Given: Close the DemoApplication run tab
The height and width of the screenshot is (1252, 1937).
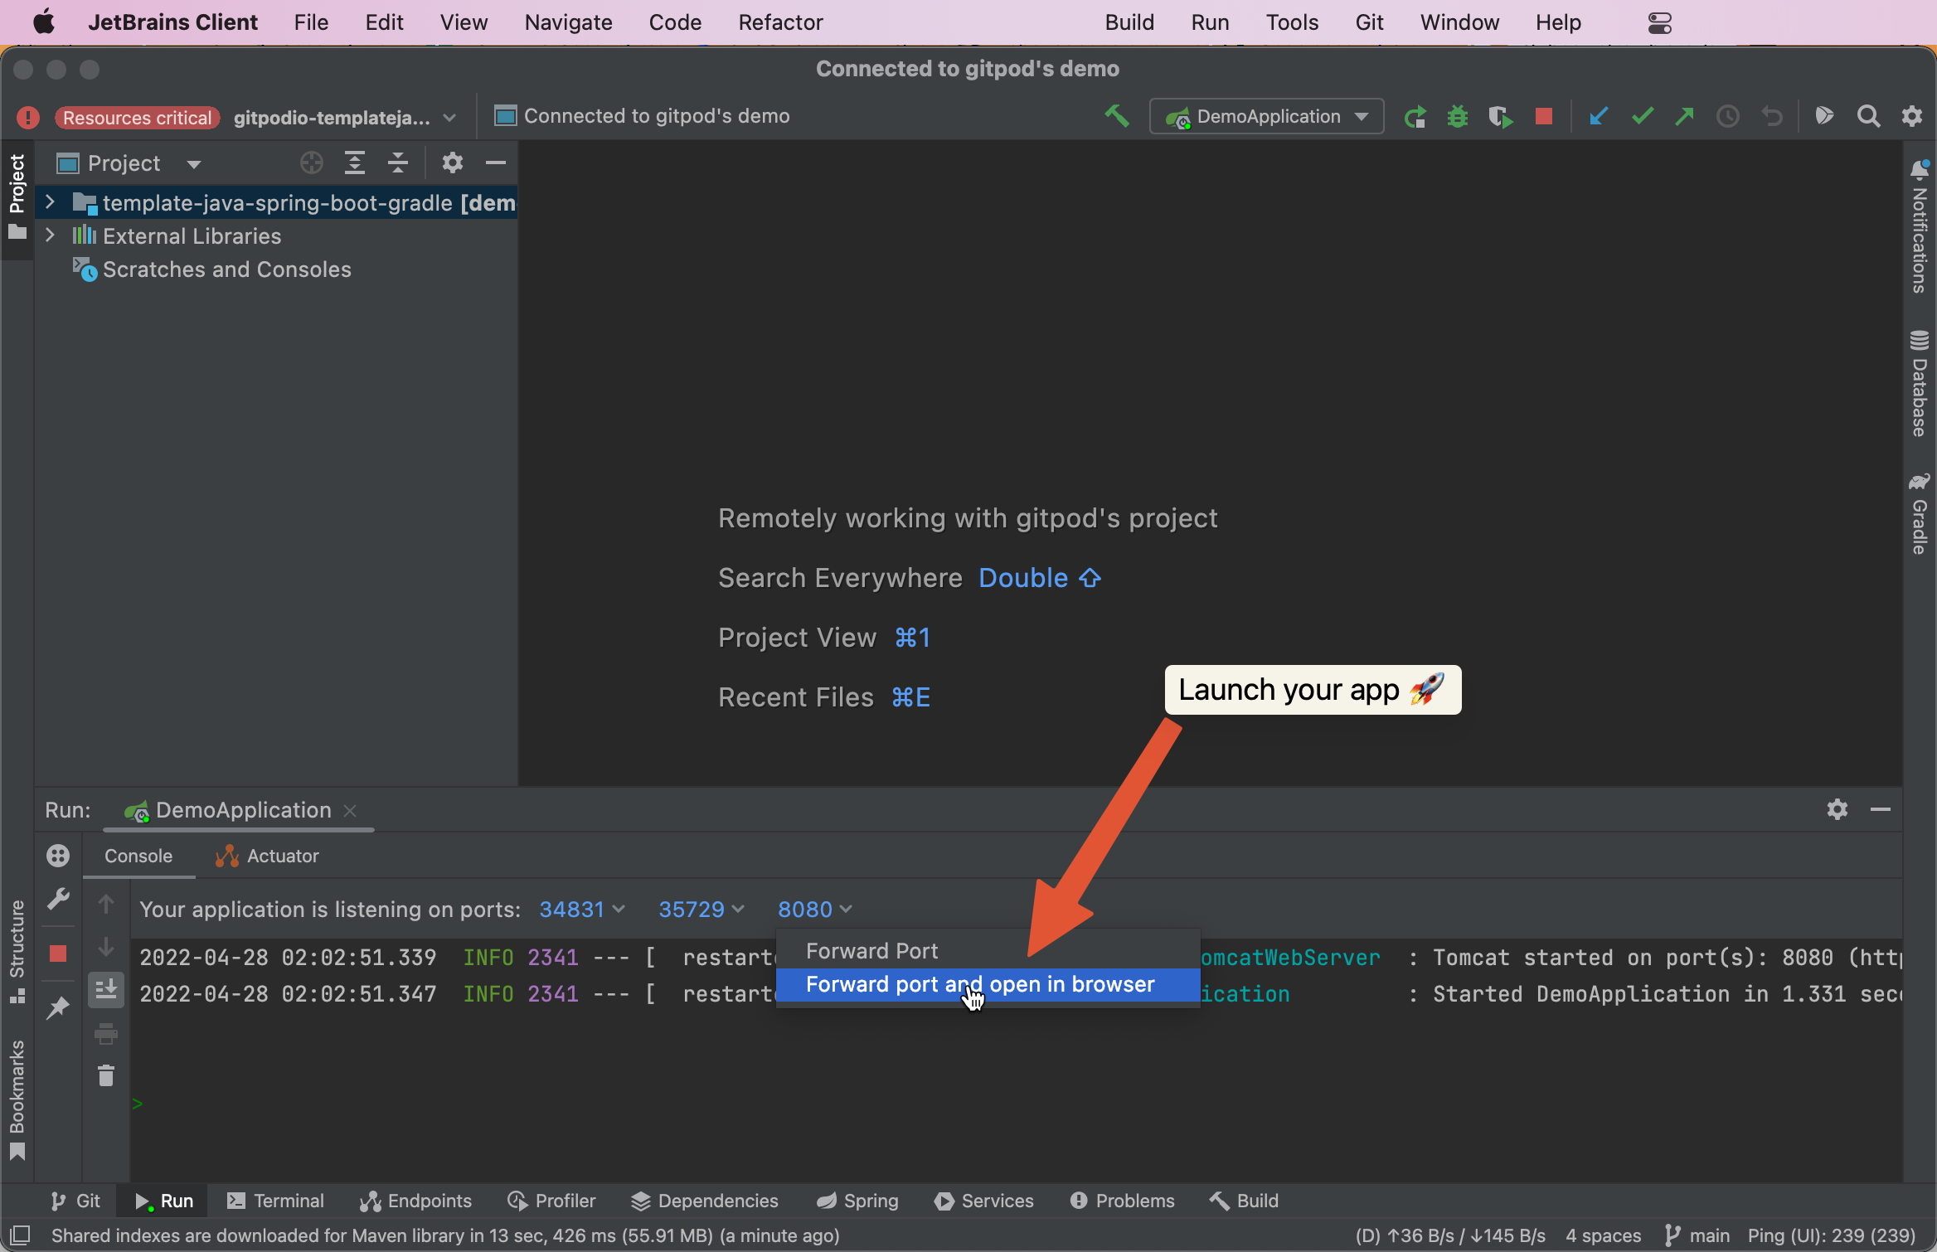Looking at the screenshot, I should [x=350, y=810].
